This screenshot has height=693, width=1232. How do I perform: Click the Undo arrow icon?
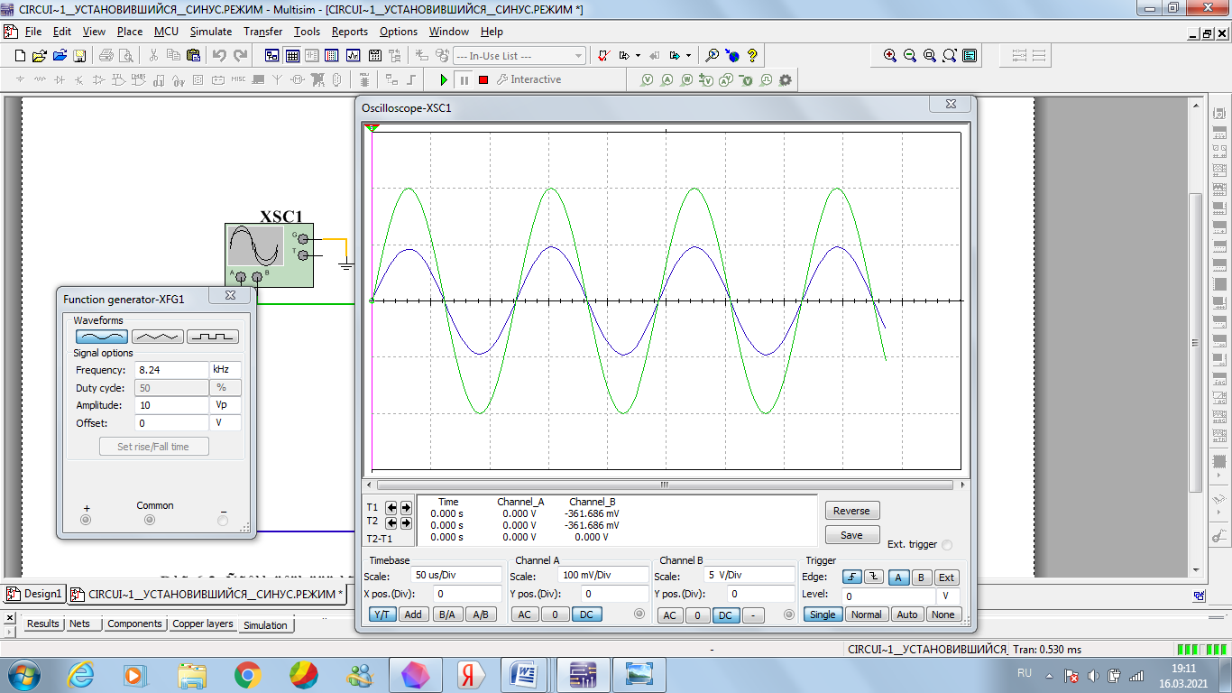pyautogui.click(x=219, y=56)
